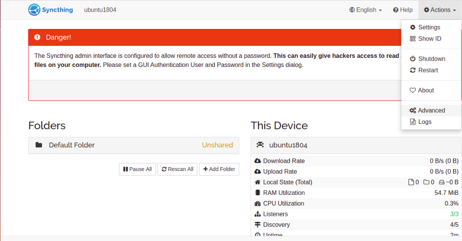Expand the ubuntu1804 device panel header

pyautogui.click(x=356, y=145)
